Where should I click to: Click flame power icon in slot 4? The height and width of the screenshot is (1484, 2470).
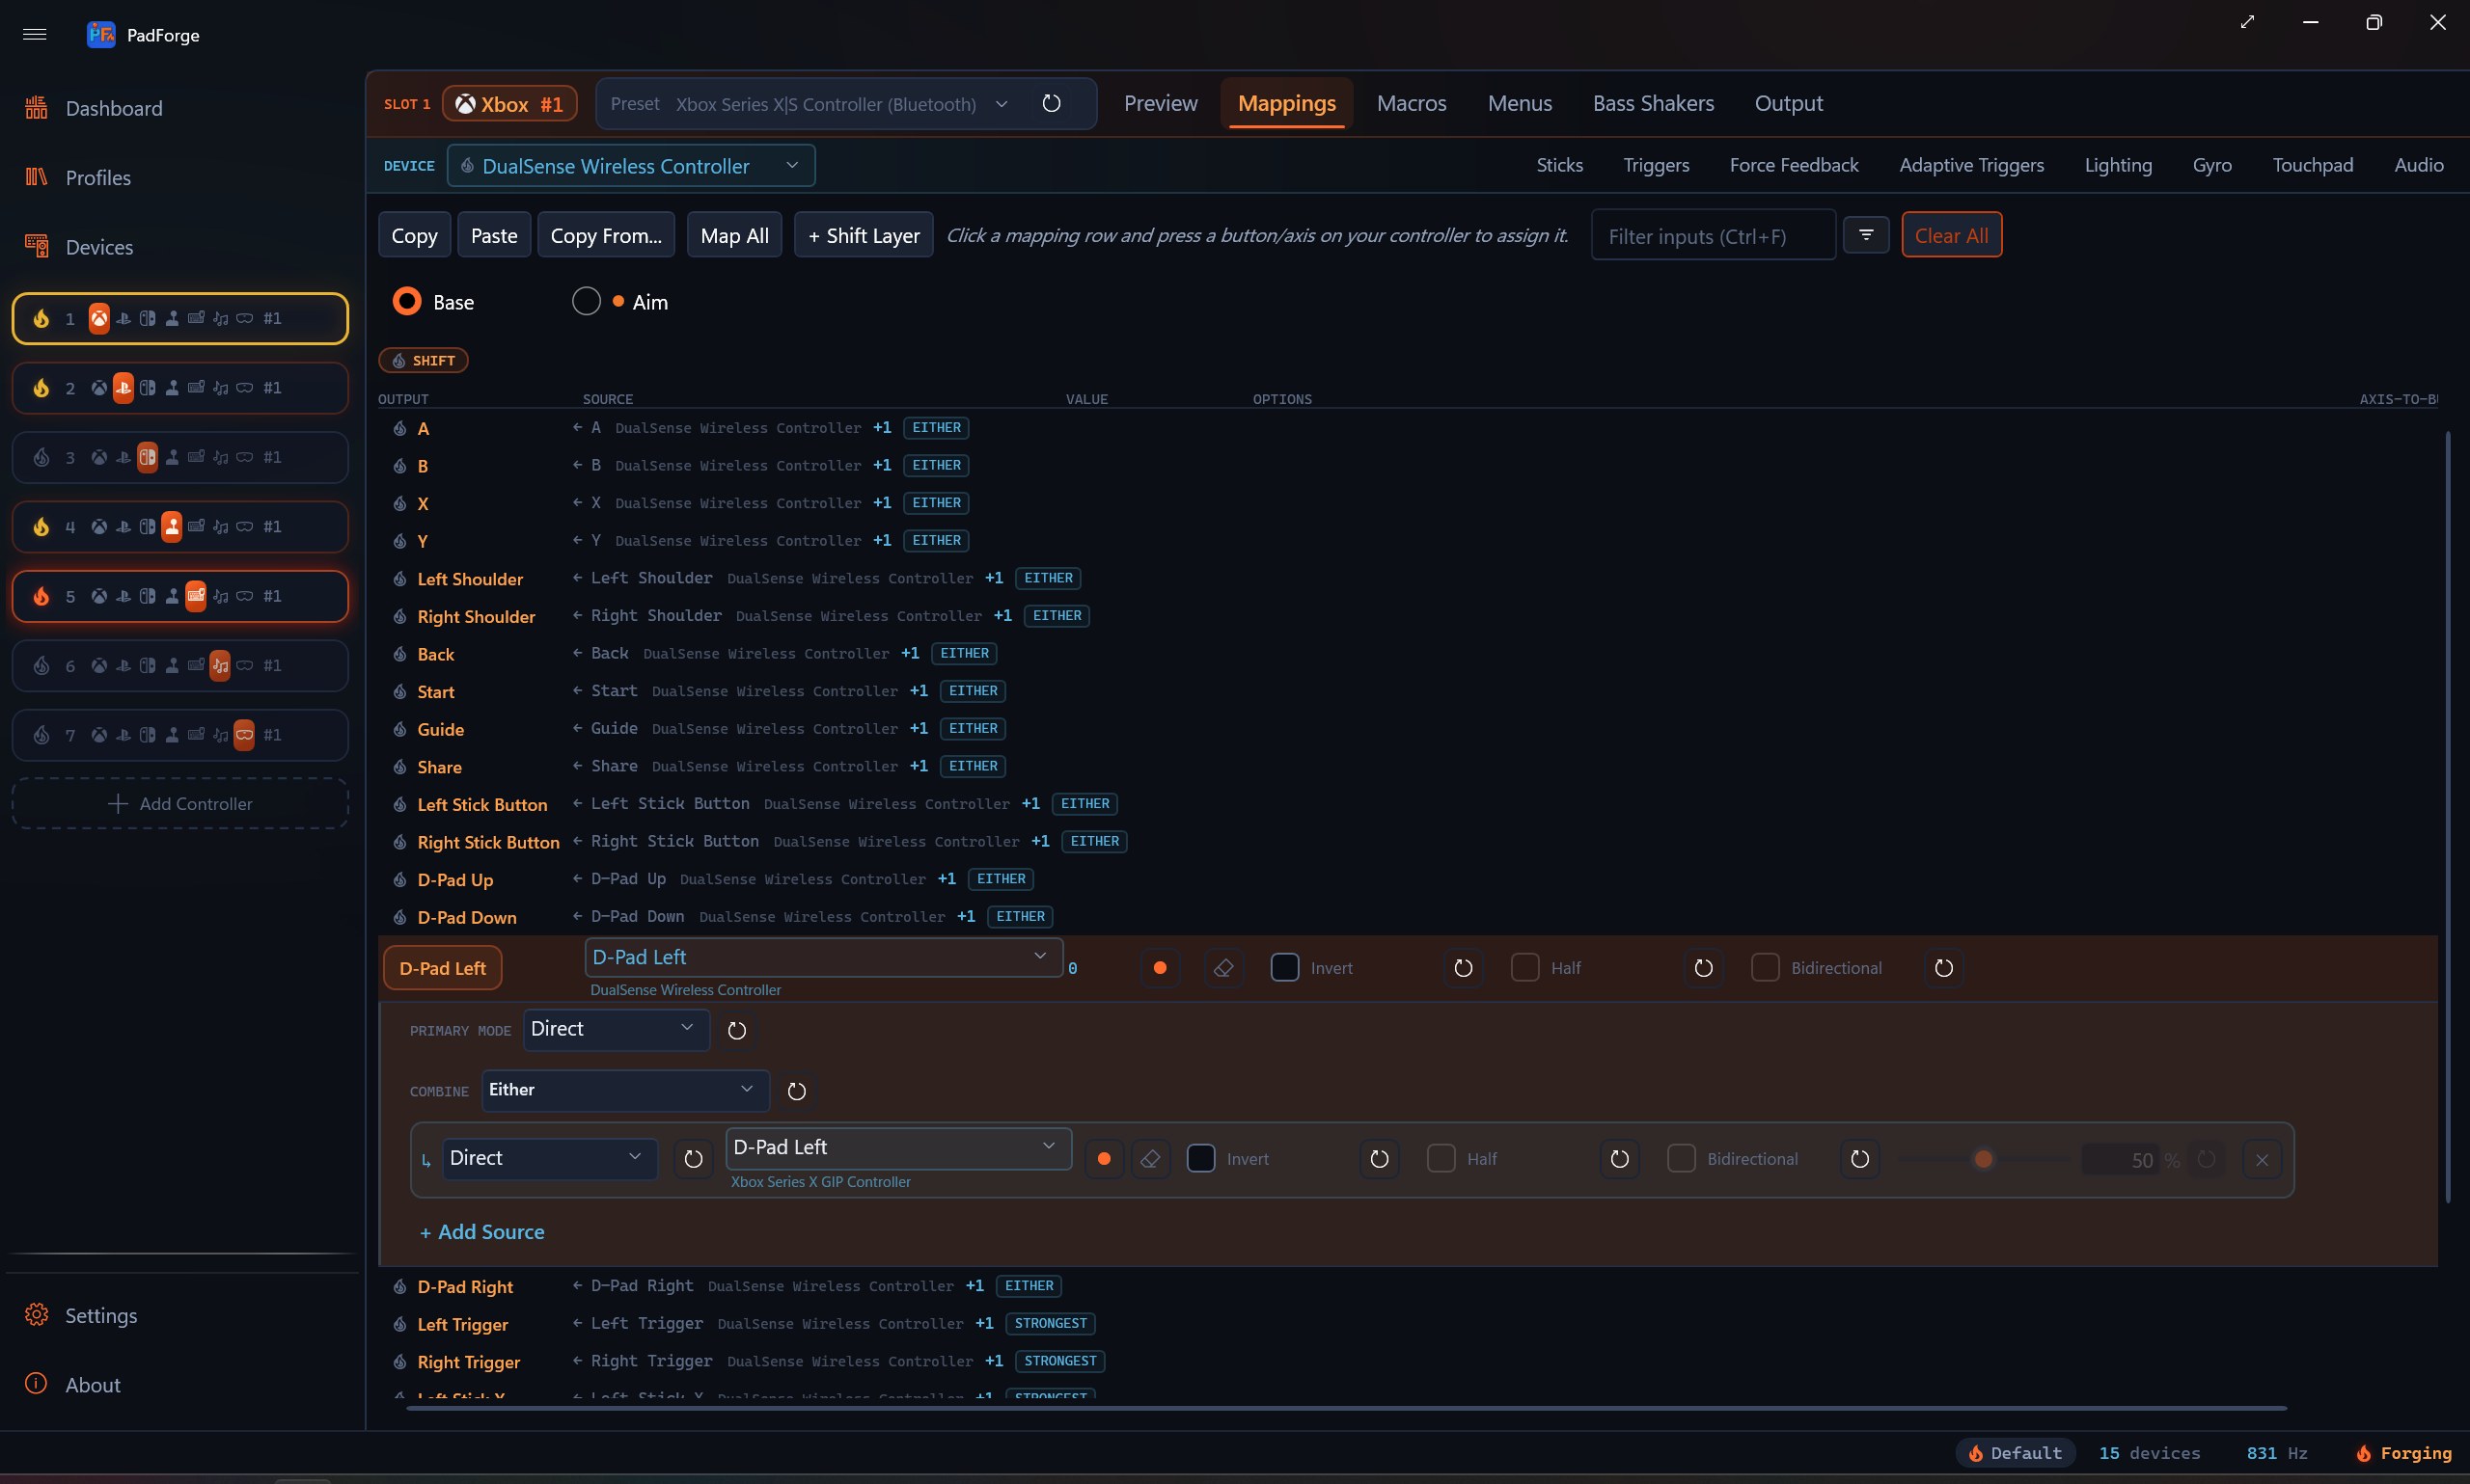click(41, 527)
